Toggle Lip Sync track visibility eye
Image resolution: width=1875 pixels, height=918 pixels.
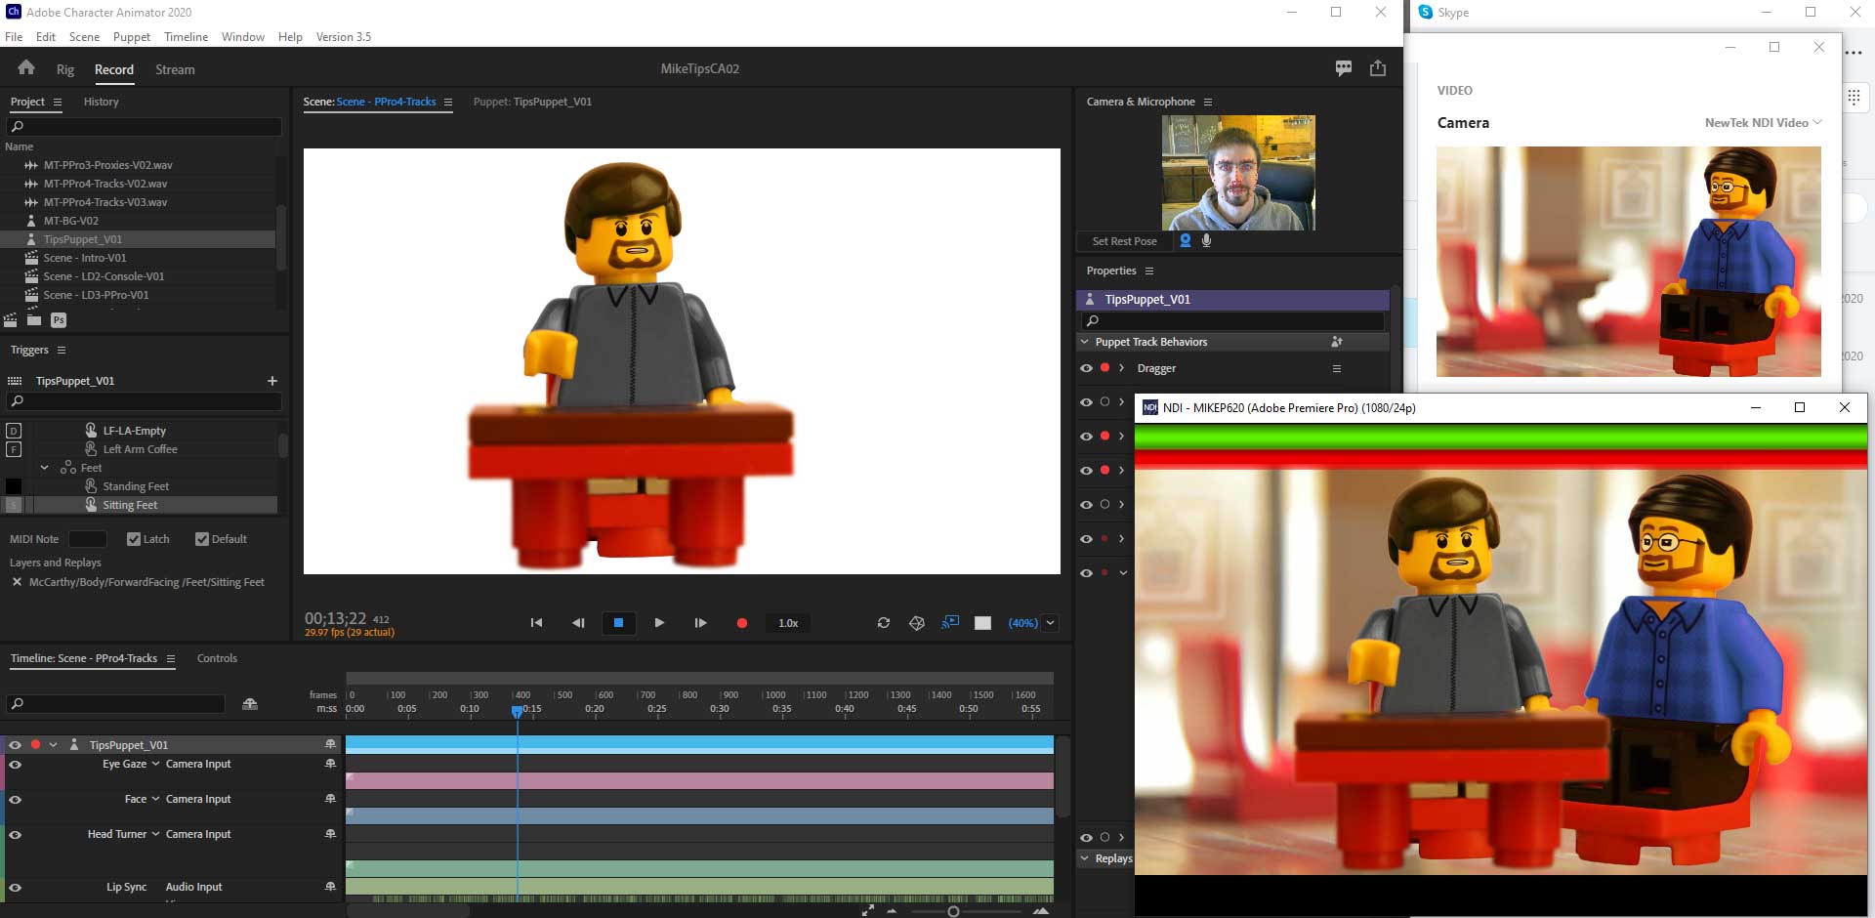click(x=15, y=887)
